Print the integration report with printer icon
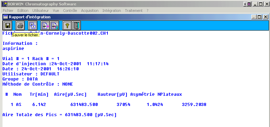 click(20, 26)
